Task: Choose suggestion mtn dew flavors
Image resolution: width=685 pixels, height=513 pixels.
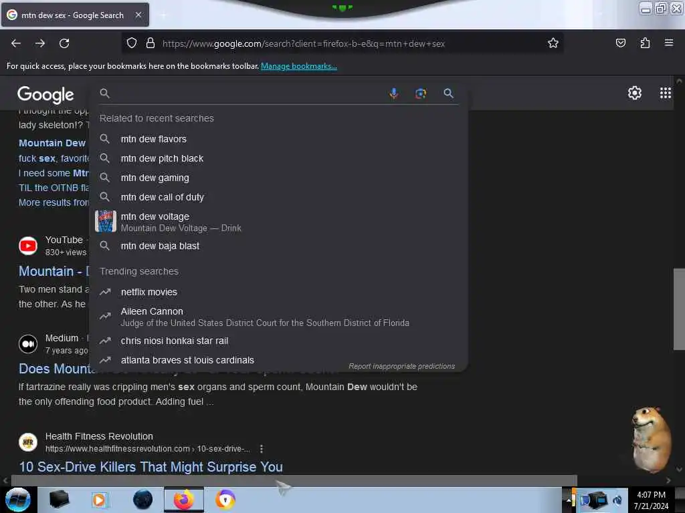Action: coord(279,139)
